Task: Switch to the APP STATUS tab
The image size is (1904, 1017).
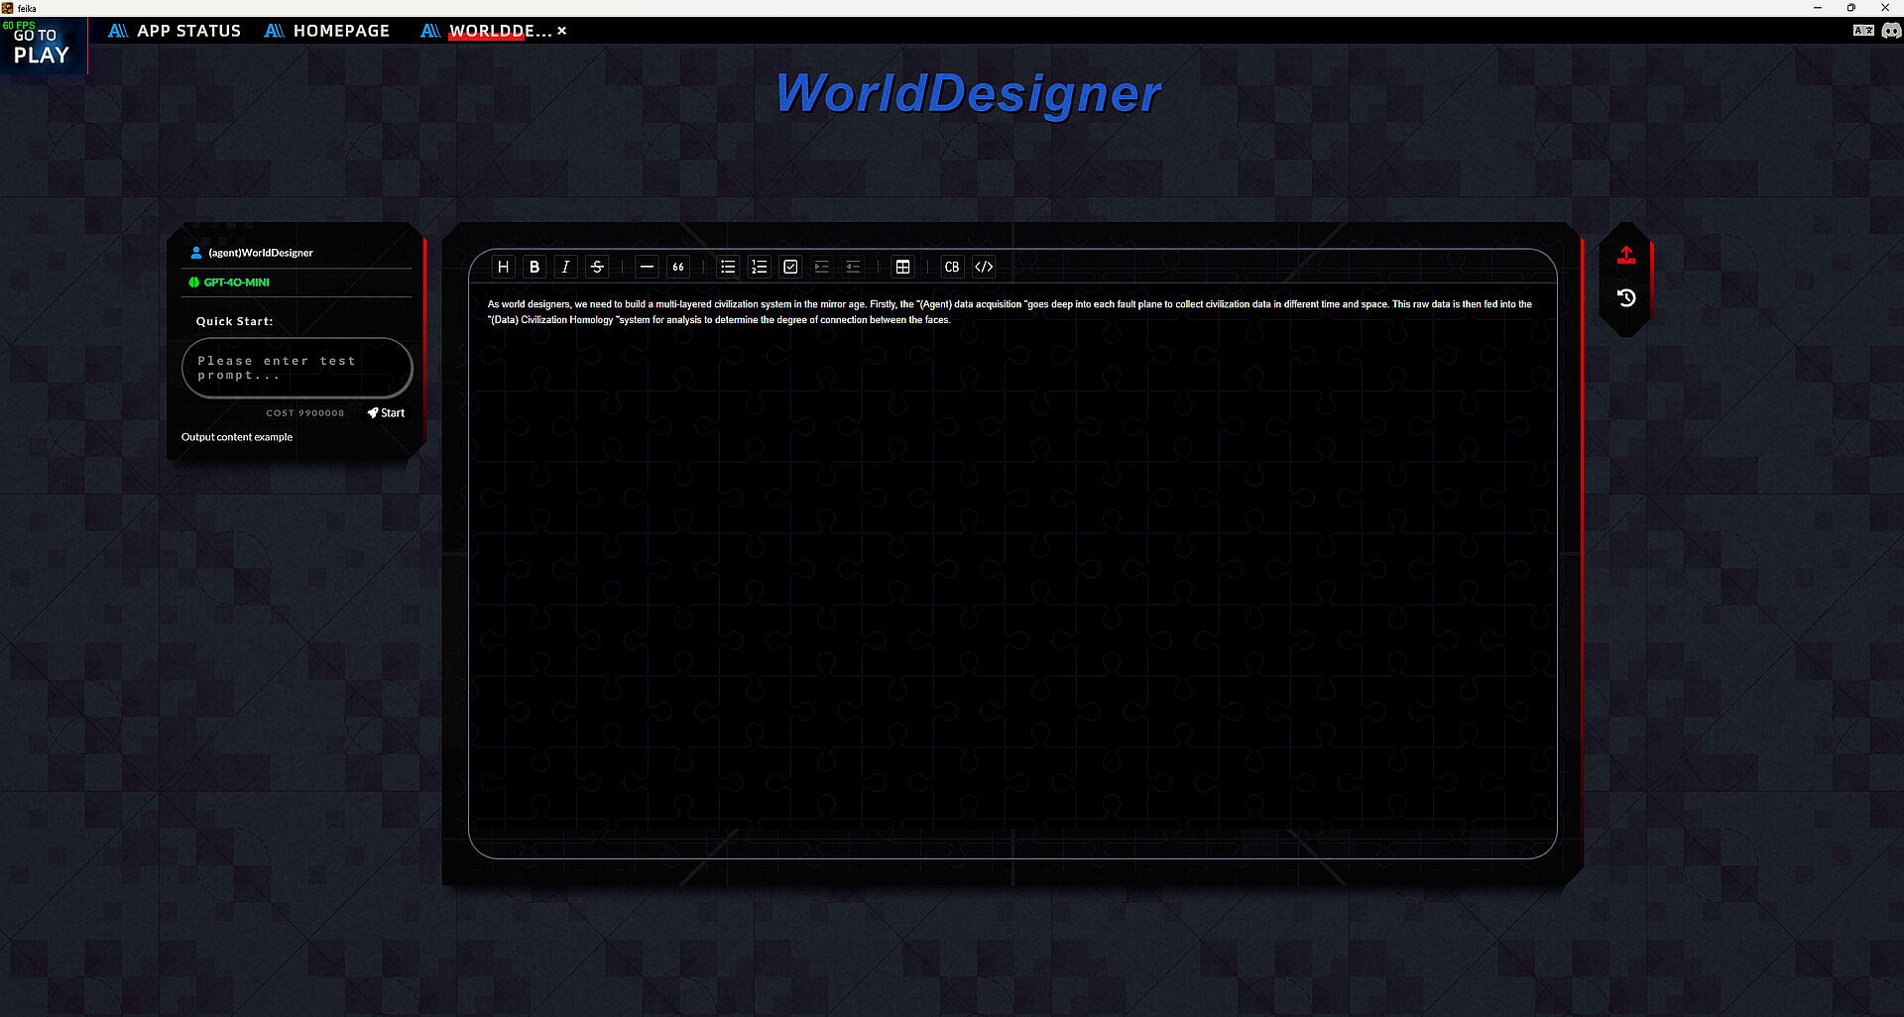Action: pyautogui.click(x=176, y=31)
